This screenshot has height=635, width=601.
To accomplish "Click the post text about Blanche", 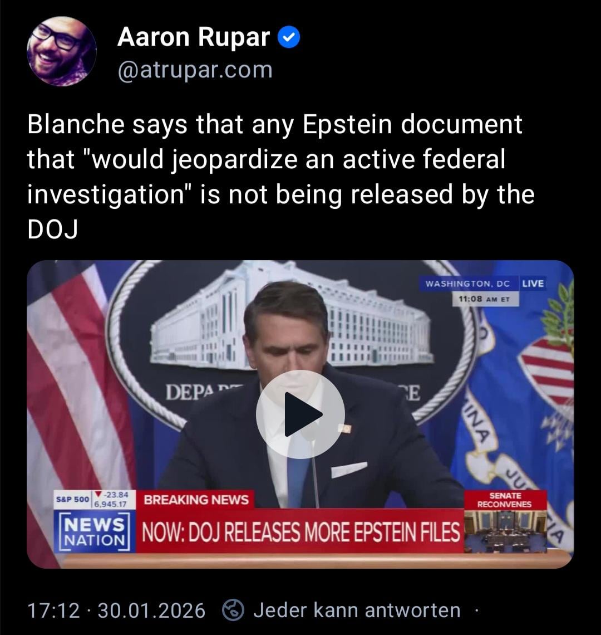I will point(281,177).
